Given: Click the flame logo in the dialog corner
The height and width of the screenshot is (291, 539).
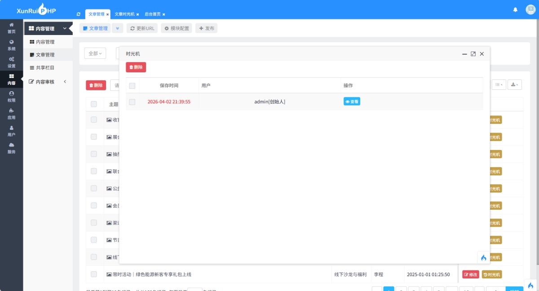Looking at the screenshot, I should point(483,258).
